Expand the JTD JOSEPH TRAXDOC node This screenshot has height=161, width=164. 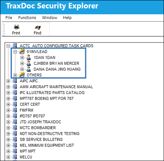[x=8, y=122]
